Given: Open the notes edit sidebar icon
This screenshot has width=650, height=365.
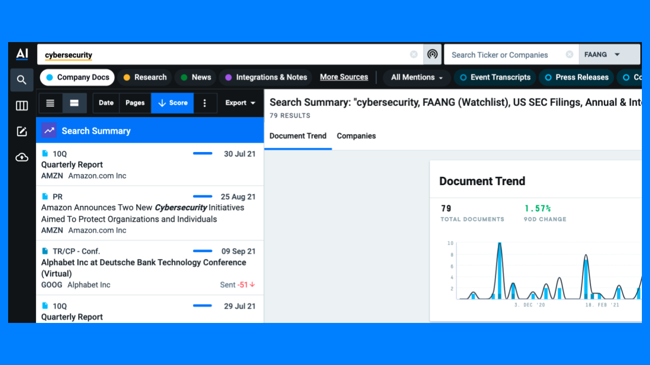Looking at the screenshot, I should [21, 131].
